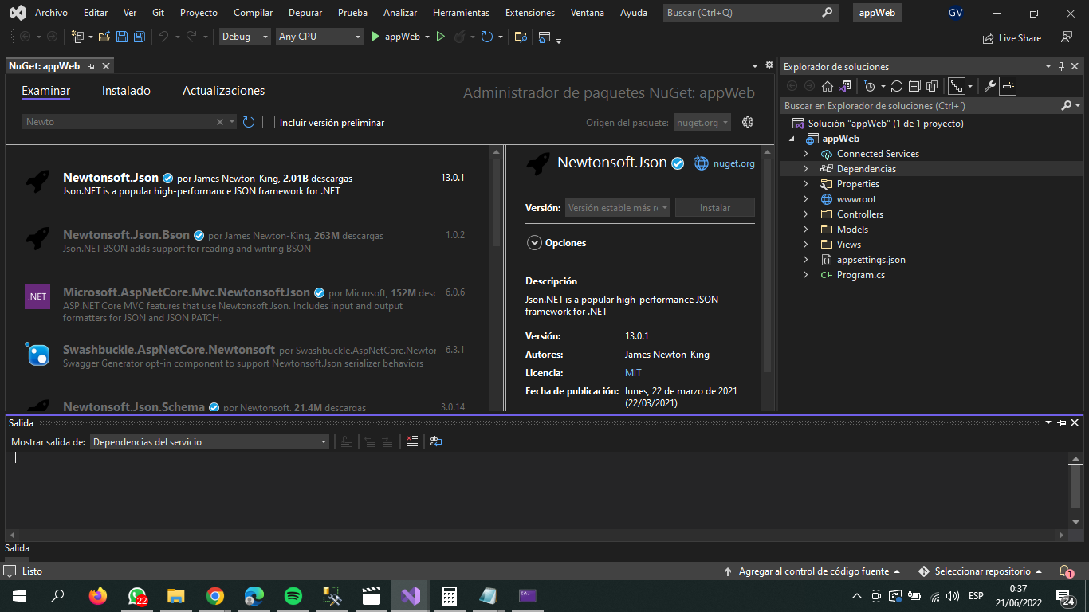Open Firefox from the taskbar
The image size is (1089, 612).
pyautogui.click(x=98, y=595)
